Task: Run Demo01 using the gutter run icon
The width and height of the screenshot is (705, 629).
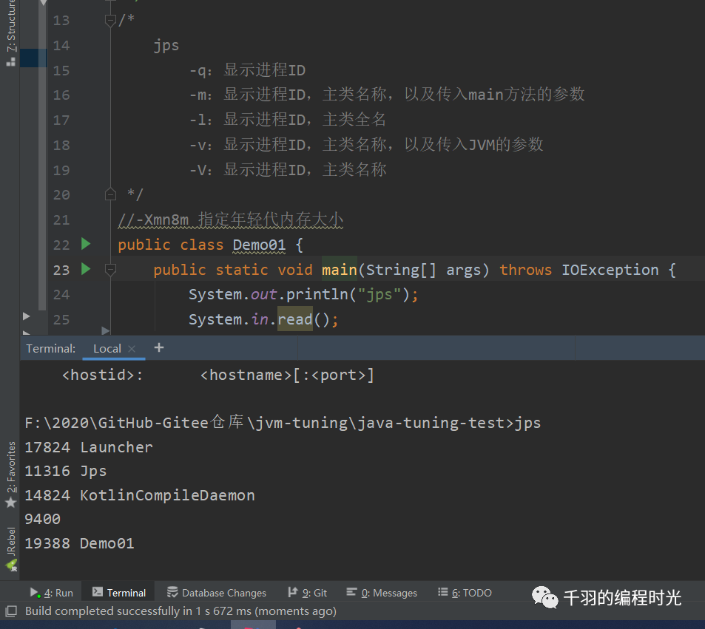Action: [85, 244]
